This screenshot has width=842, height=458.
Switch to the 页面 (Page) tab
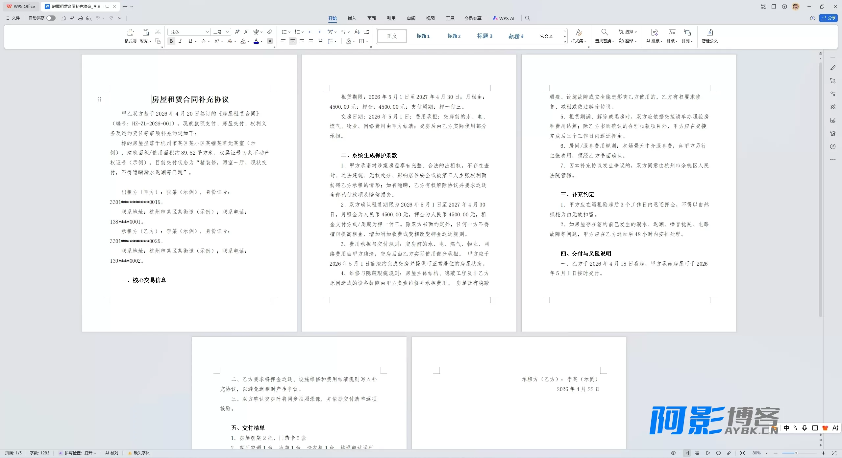click(371, 18)
